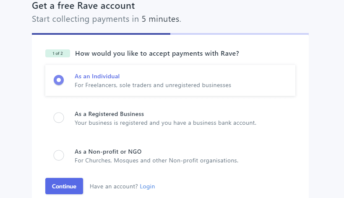Click the filled part of the progress bar
Viewport: 344px width, 198px height.
pyautogui.click(x=101, y=34)
